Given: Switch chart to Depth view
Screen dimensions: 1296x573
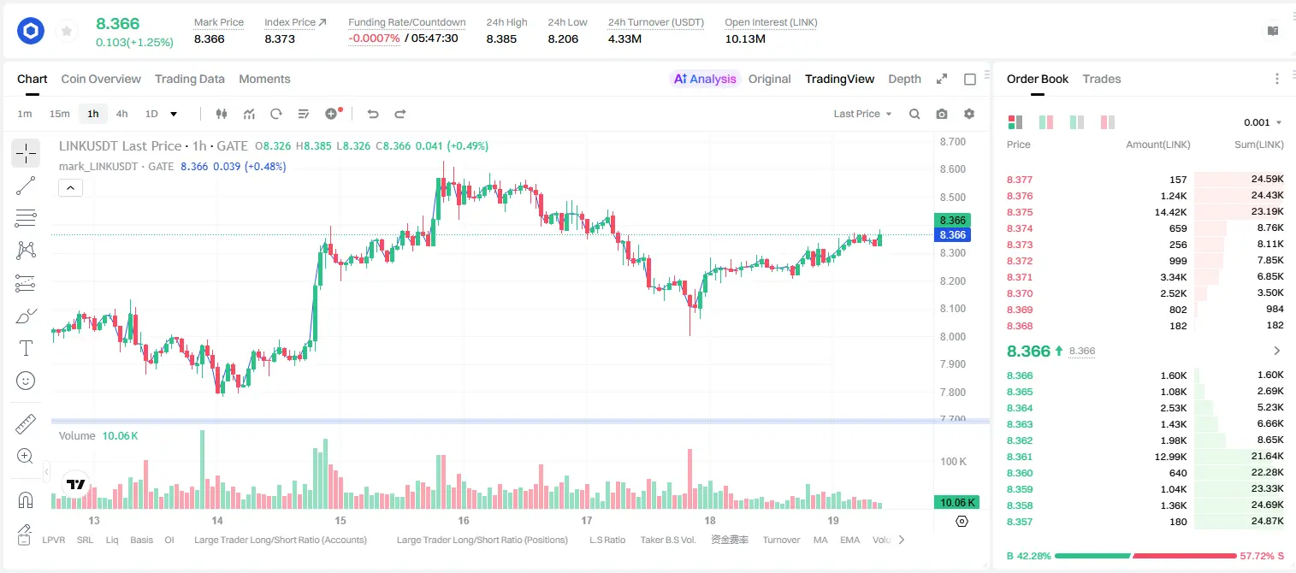Looking at the screenshot, I should point(904,79).
